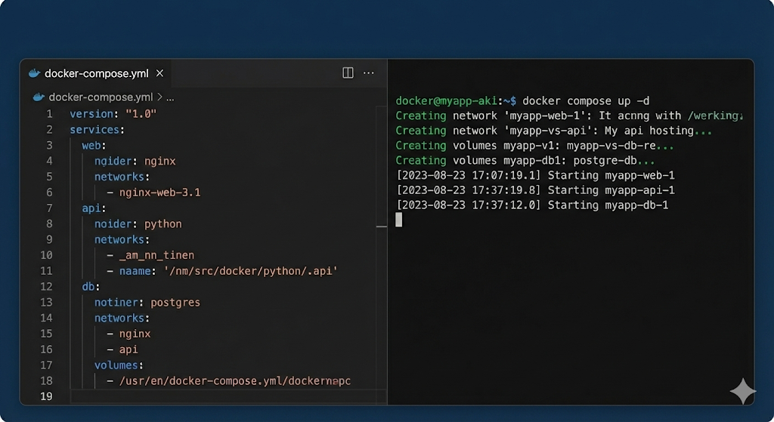Image resolution: width=774 pixels, height=422 pixels.
Task: Open the breadcrumb ellipsis segment
Action: point(170,97)
